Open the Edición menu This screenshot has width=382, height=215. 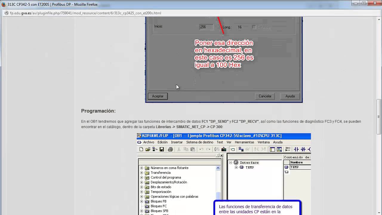click(163, 142)
